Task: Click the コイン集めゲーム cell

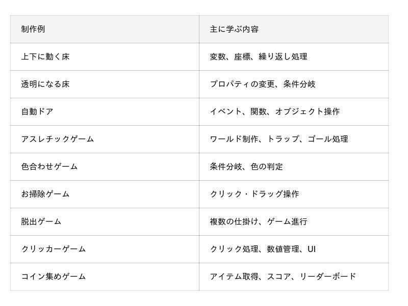Action: (105, 276)
